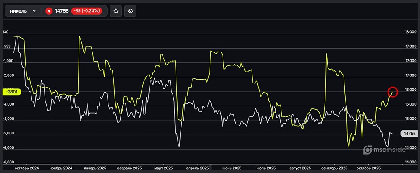The width and height of the screenshot is (420, 173).
Task: Click the -5,000 mark on left axis
Action: point(8,134)
